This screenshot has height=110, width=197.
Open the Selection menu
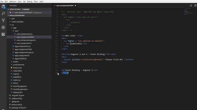point(13,2)
